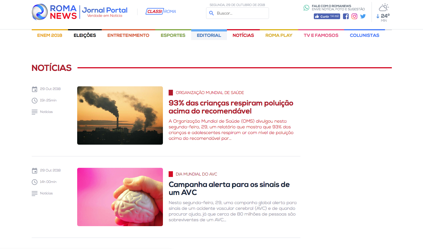The width and height of the screenshot is (423, 249).
Task: Click the search magnifier icon
Action: [x=212, y=13]
